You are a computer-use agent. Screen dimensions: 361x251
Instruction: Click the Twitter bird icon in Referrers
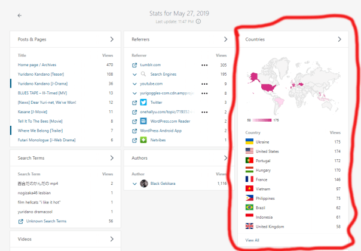pyautogui.click(x=143, y=103)
